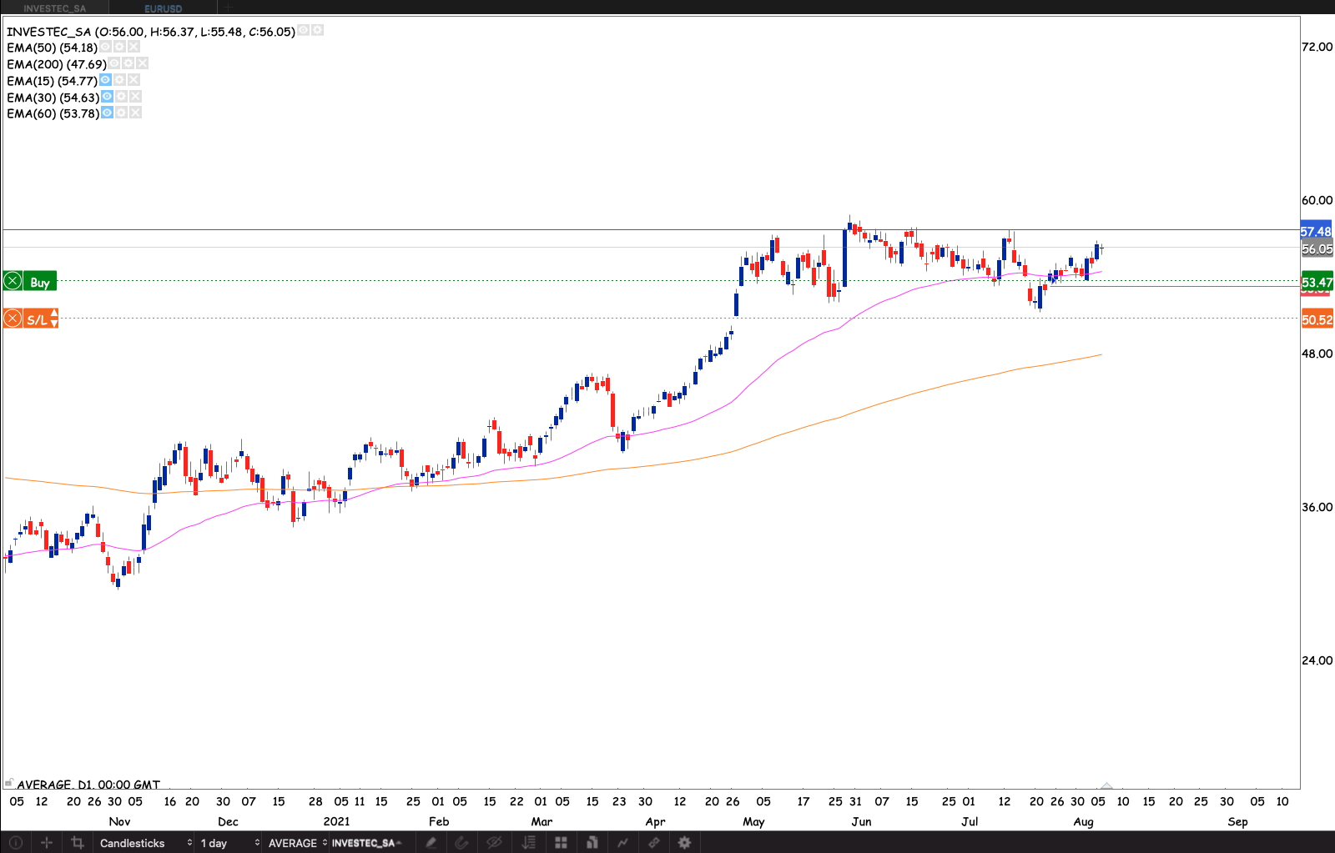Open the info icon in bottom toolbar
Viewport: 1335px width, 853px height.
[15, 842]
